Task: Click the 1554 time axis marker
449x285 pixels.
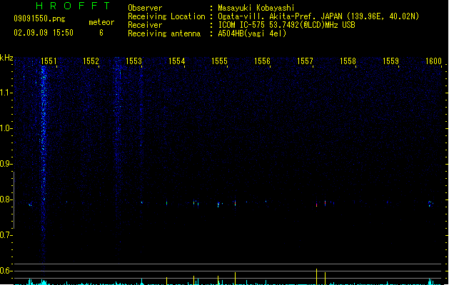Action: click(x=177, y=61)
